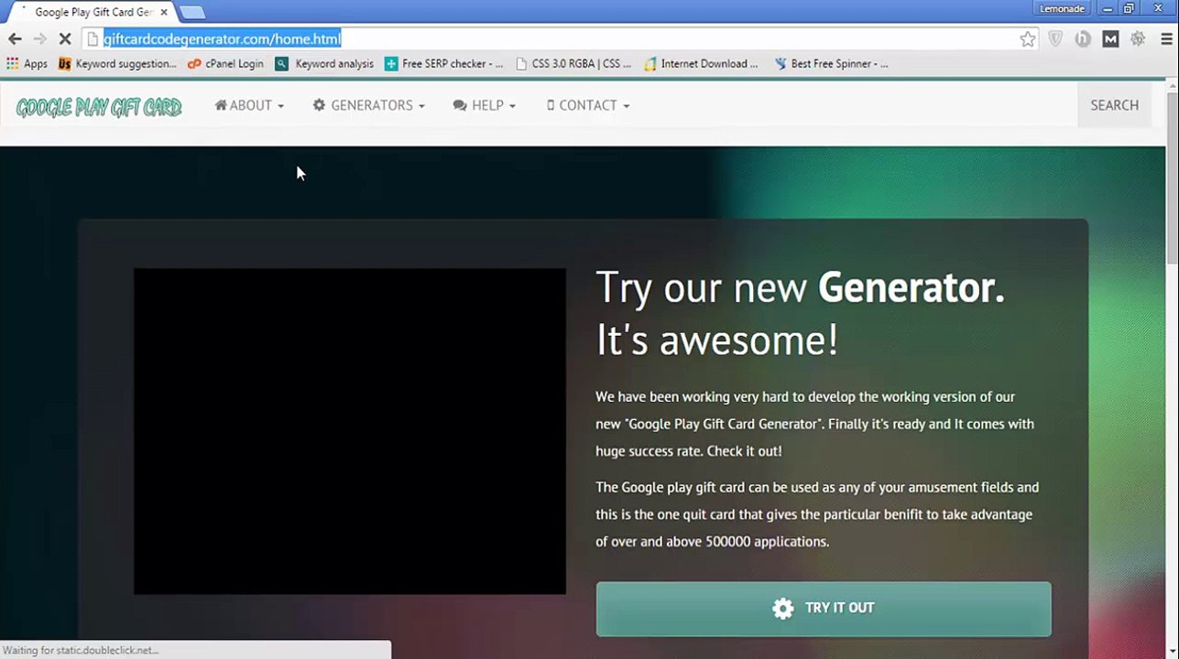Screen dimensions: 1179x659
Task: Expand the HELP dropdown menu
Action: 484,105
